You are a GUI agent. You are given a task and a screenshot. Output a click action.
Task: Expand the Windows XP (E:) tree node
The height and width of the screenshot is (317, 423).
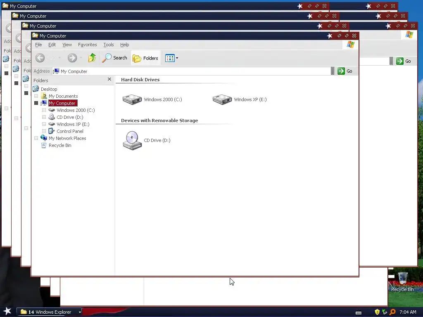tap(44, 124)
